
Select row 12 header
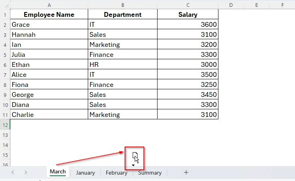point(5,125)
